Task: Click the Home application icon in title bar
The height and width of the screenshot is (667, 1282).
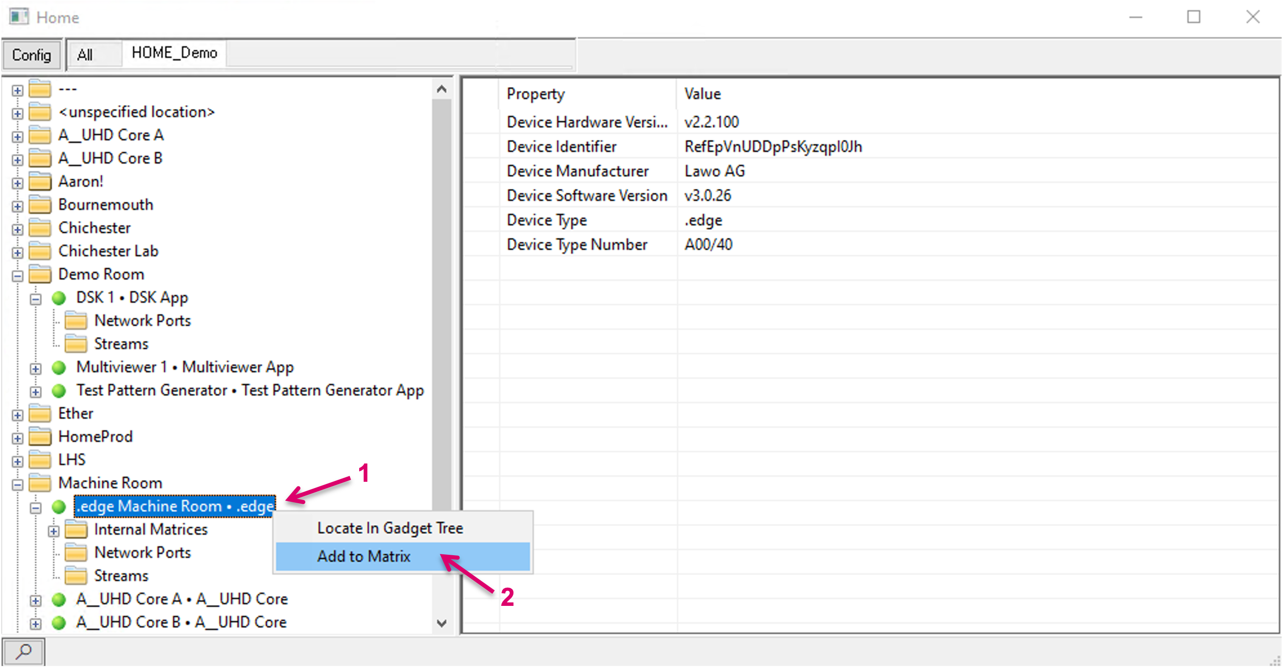Action: [19, 17]
